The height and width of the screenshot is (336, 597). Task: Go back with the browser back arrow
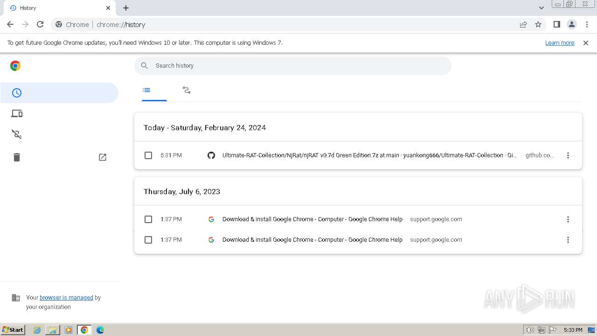[x=10, y=24]
